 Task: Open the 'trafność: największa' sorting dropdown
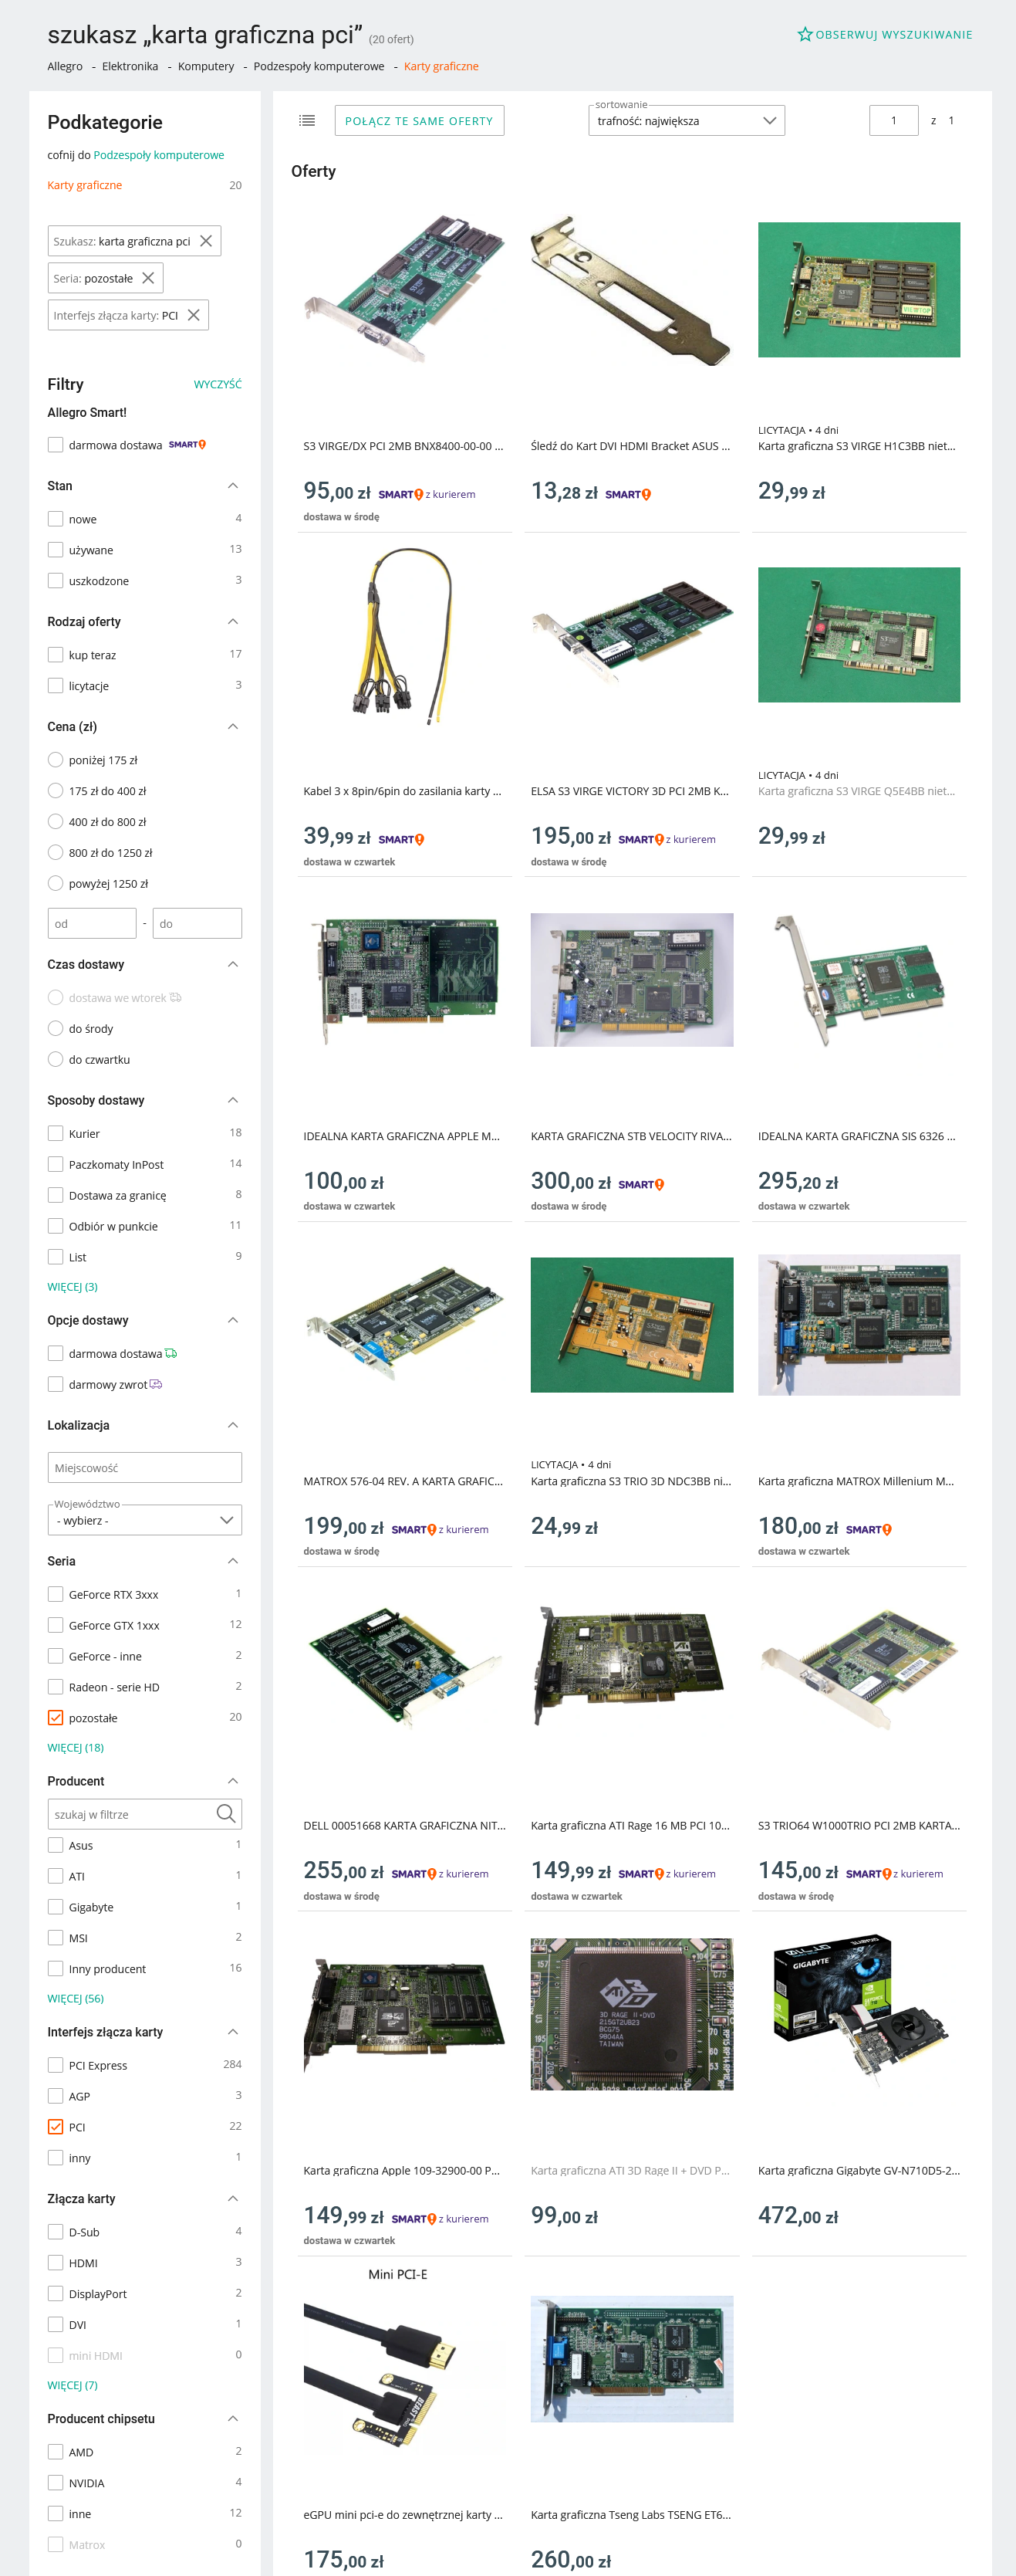coord(687,121)
